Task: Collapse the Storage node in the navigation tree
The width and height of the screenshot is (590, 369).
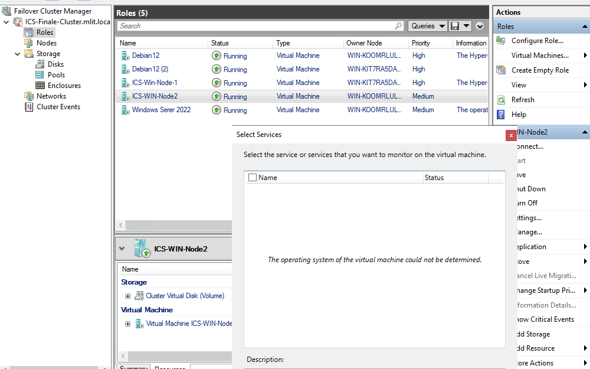Action: (16, 53)
